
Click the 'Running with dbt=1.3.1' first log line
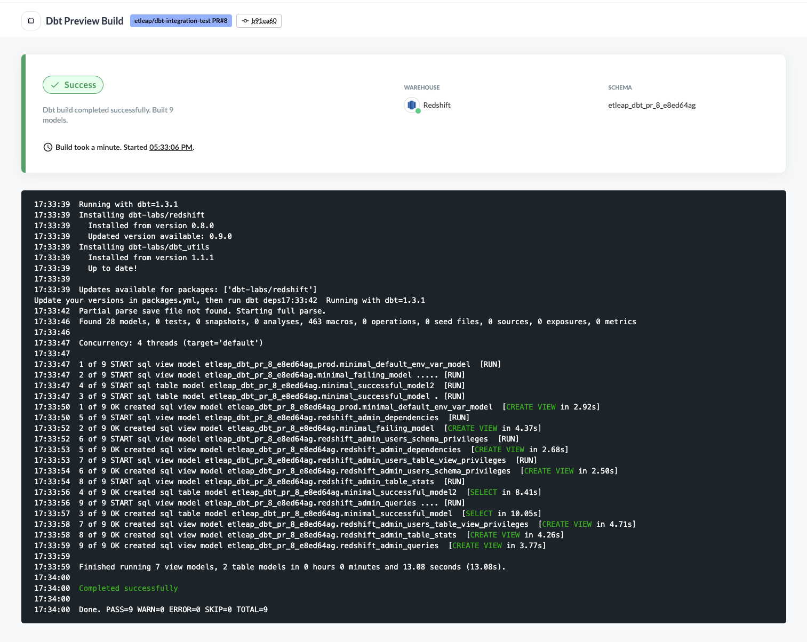(129, 204)
